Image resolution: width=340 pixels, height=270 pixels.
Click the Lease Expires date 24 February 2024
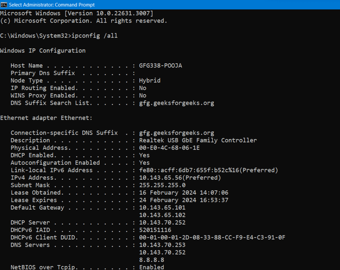pos(167,200)
